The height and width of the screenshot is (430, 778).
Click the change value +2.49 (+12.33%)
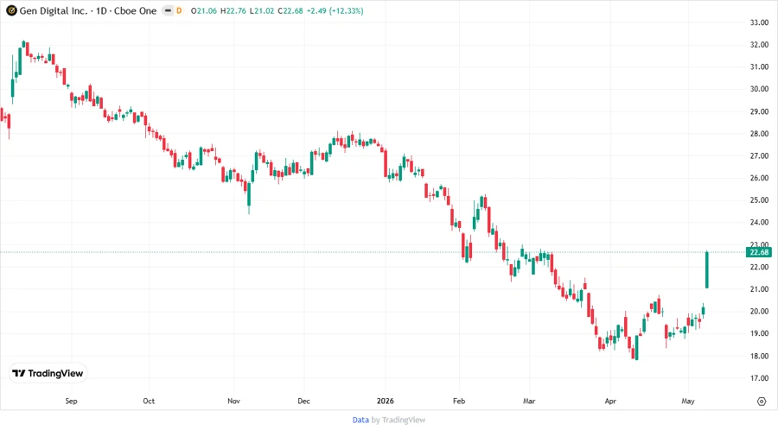pos(335,10)
